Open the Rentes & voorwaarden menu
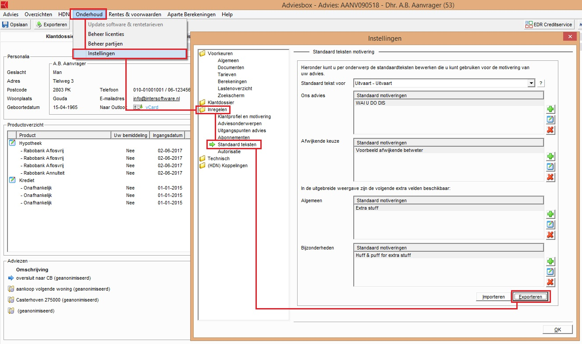The width and height of the screenshot is (582, 344). point(135,14)
